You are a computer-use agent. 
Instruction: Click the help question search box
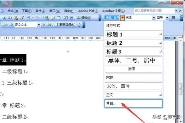(x=154, y=11)
